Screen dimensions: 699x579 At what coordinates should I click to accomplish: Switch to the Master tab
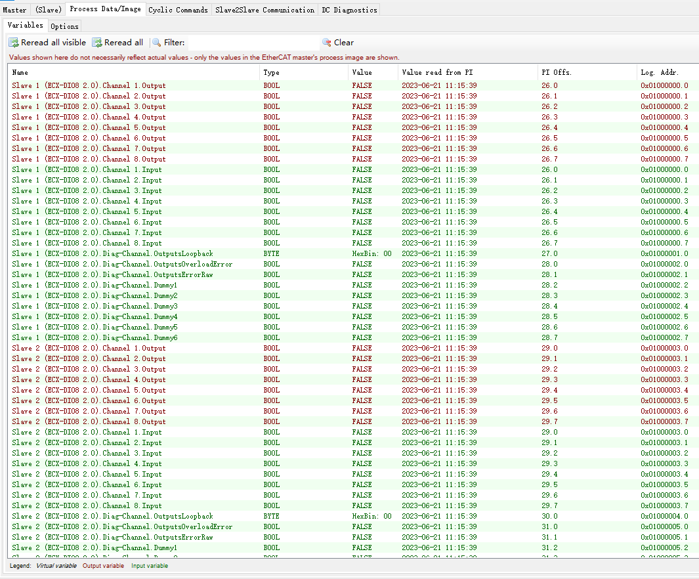click(x=15, y=10)
